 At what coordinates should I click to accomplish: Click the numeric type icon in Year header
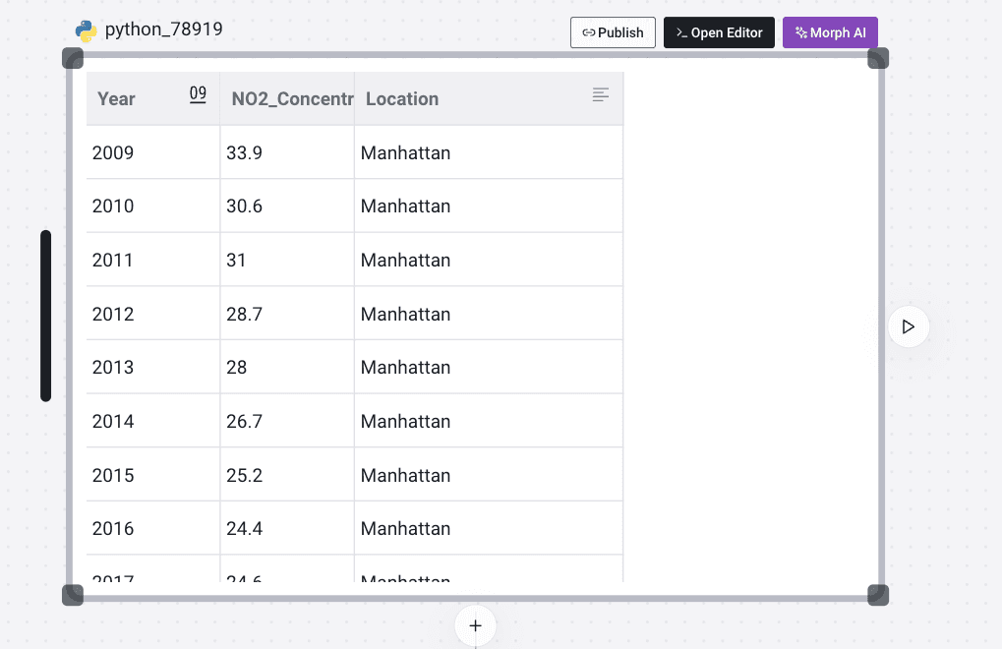pyautogui.click(x=198, y=94)
